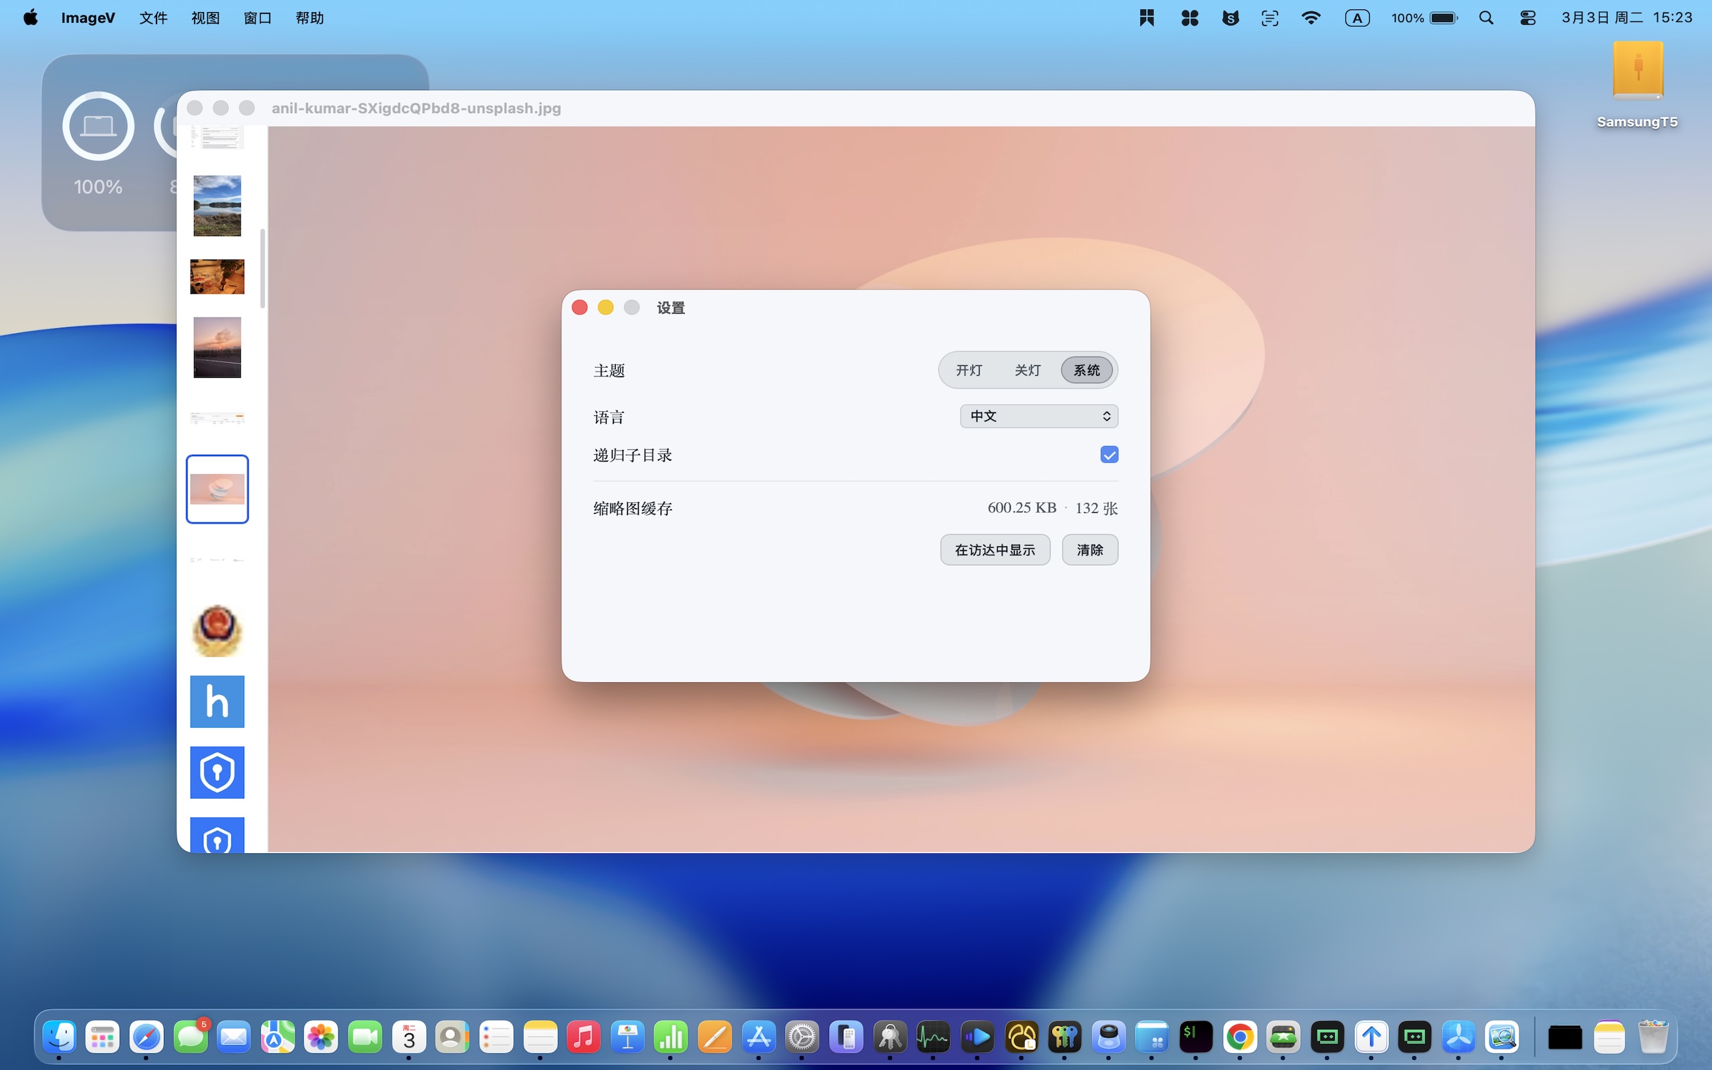The image size is (1712, 1070).
Task: Open Google Chrome from the dock
Action: tap(1239, 1037)
